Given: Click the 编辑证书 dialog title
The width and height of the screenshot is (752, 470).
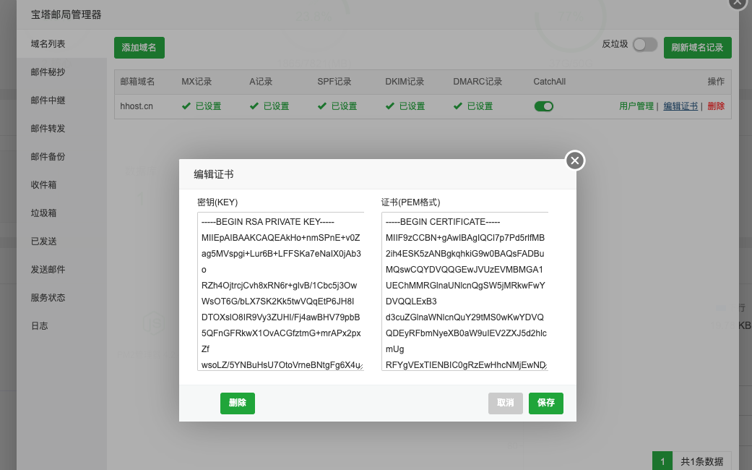Looking at the screenshot, I should pos(213,174).
